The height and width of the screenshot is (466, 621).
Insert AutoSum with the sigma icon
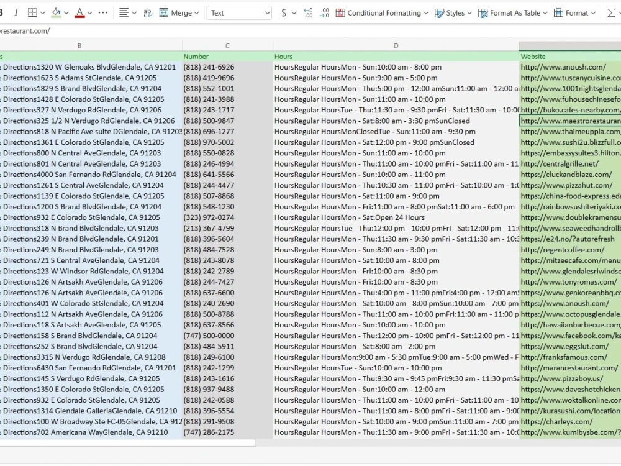coord(612,12)
